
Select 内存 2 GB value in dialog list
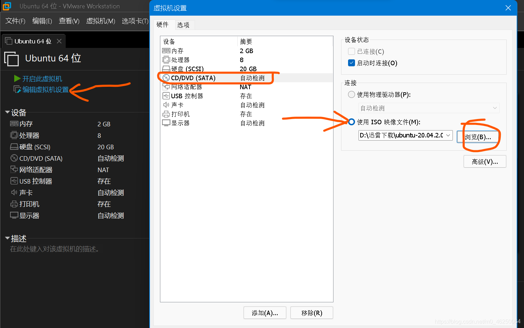coord(246,51)
